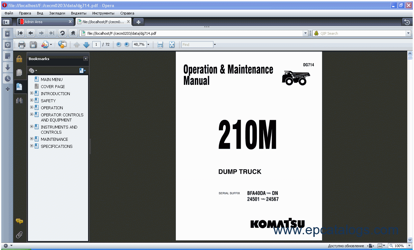This screenshot has width=414, height=250.
Task: Close the Admin Area tab
Action: [x=70, y=22]
